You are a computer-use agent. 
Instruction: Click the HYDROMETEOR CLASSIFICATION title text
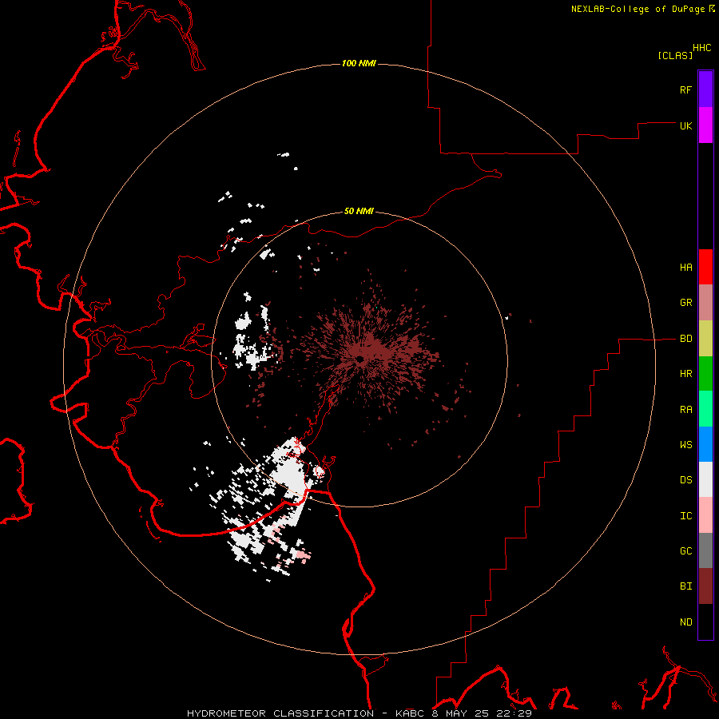[x=280, y=713]
